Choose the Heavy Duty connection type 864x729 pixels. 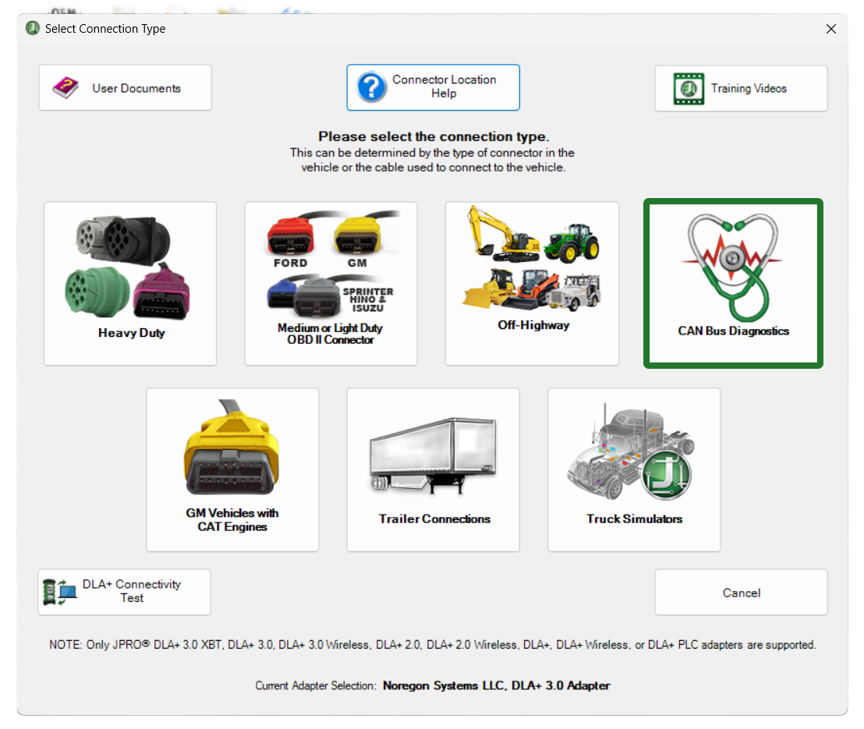[x=130, y=284]
